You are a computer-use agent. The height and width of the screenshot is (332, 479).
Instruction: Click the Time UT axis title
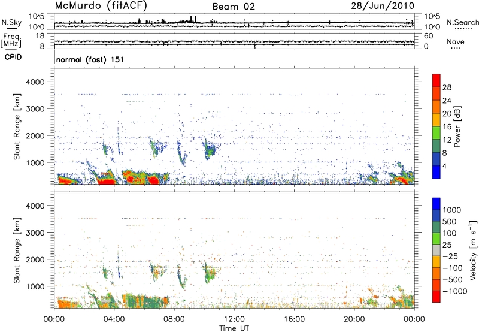(234, 328)
